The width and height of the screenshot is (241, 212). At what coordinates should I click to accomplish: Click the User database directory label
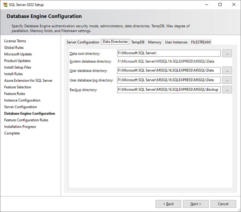[x=88, y=71]
